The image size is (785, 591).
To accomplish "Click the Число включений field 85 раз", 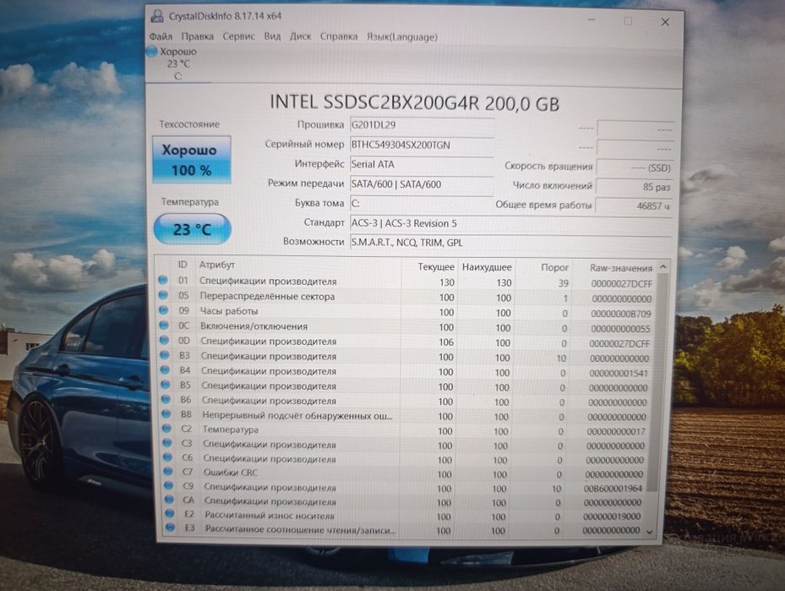I will (634, 187).
